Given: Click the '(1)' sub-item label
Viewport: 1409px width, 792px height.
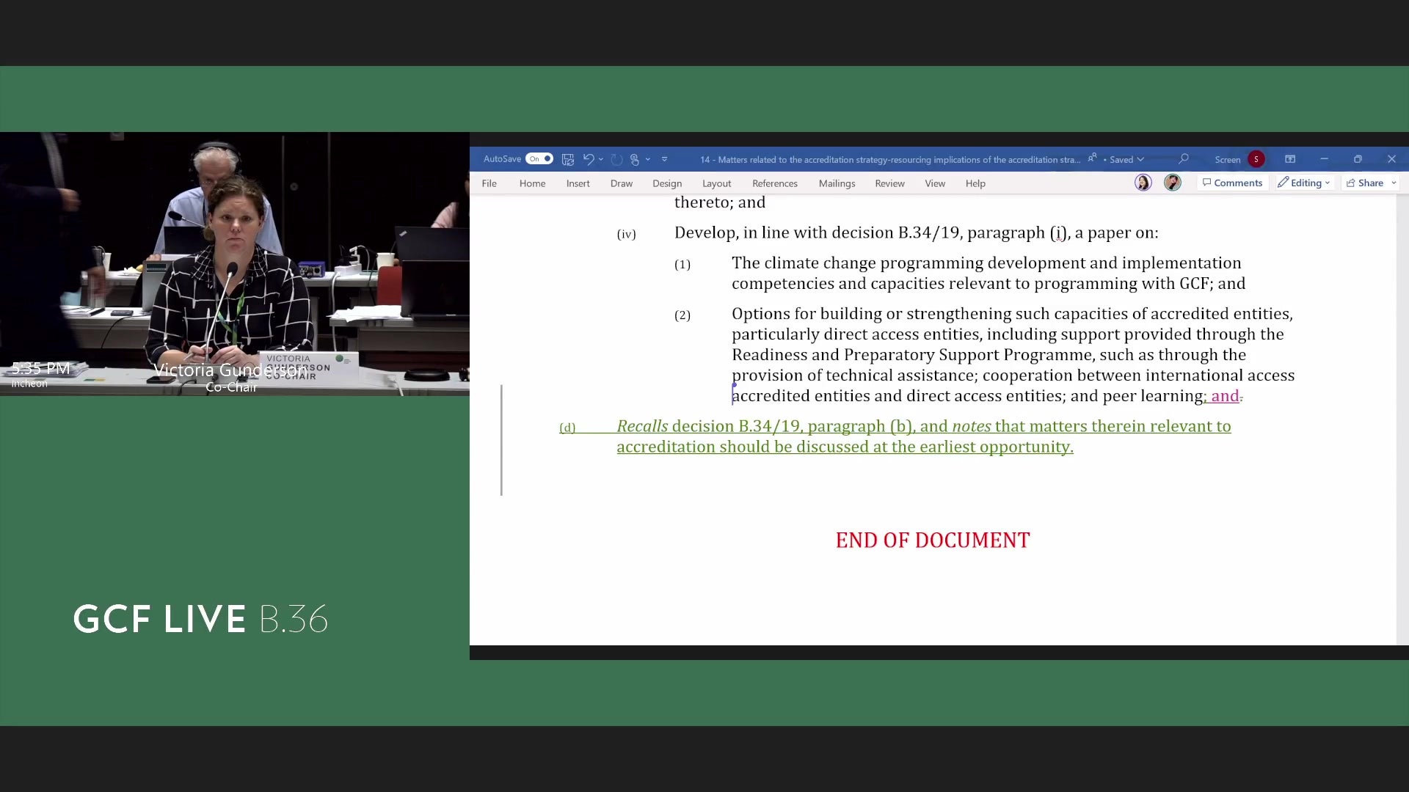Looking at the screenshot, I should point(682,265).
